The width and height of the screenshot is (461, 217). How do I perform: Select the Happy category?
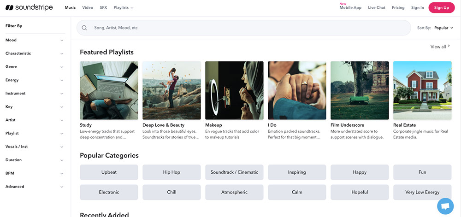pos(360,172)
